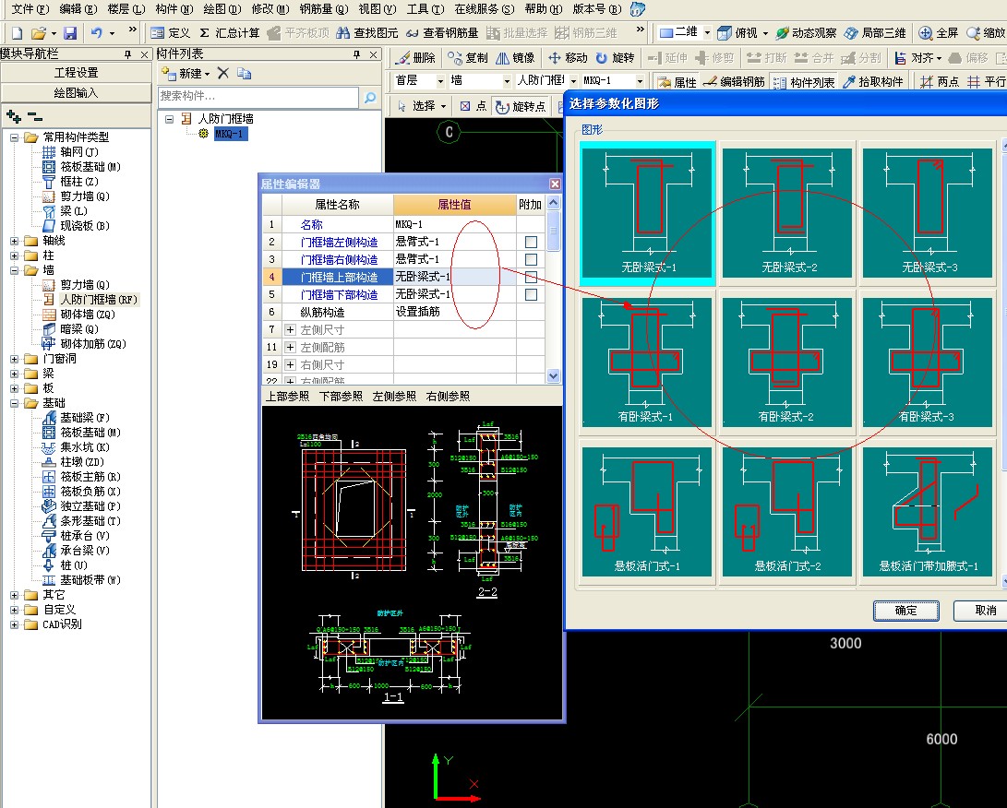Switch to 俯视 top view
The width and height of the screenshot is (1007, 808).
(x=737, y=32)
